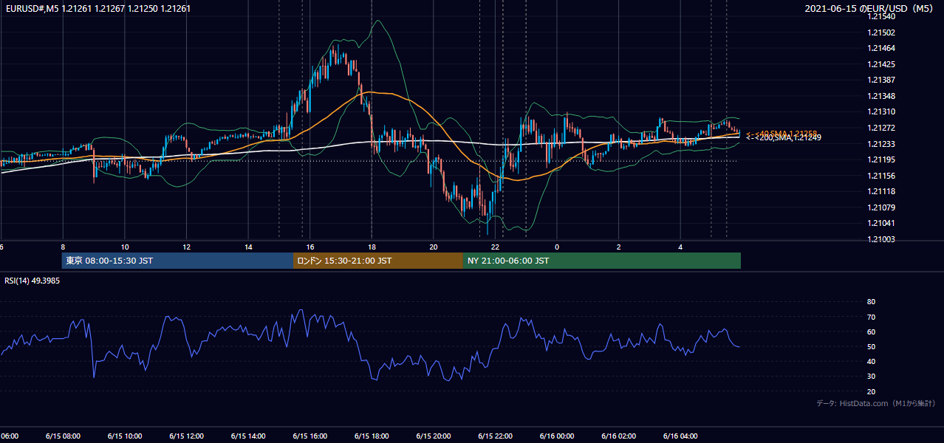The image size is (944, 443).
Task: Click price axis value 1.21079
Action: click(x=881, y=207)
